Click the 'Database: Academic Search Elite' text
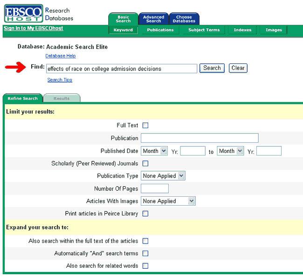 62,47
